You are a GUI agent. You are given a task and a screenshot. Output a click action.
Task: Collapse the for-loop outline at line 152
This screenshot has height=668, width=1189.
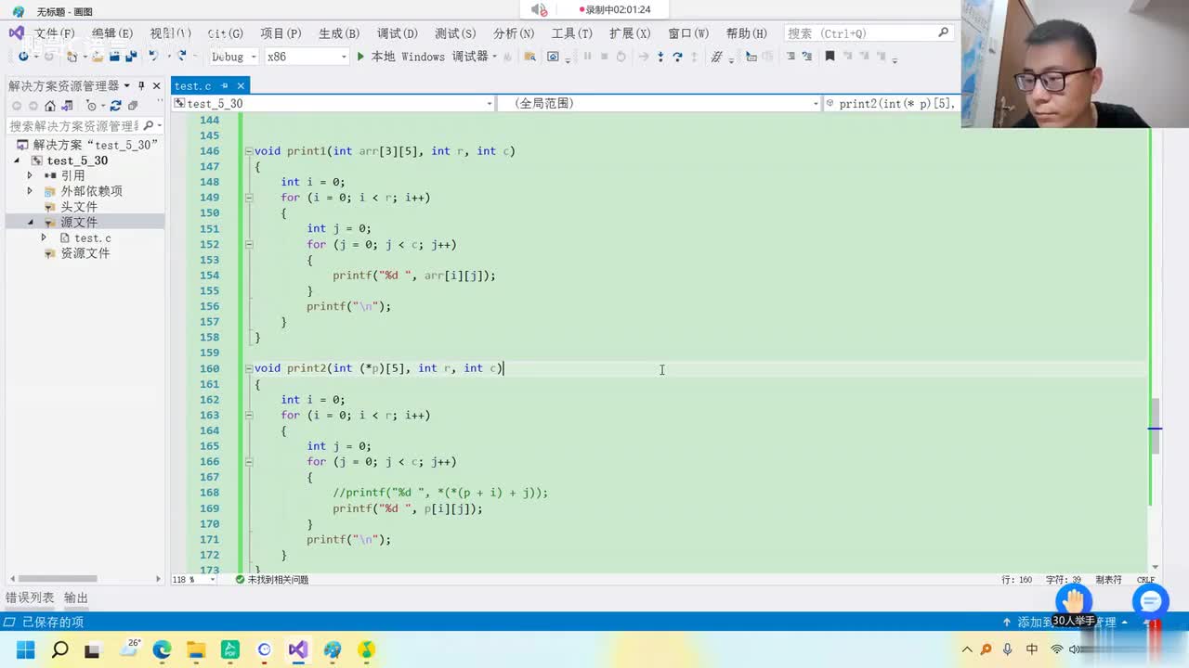click(x=248, y=245)
